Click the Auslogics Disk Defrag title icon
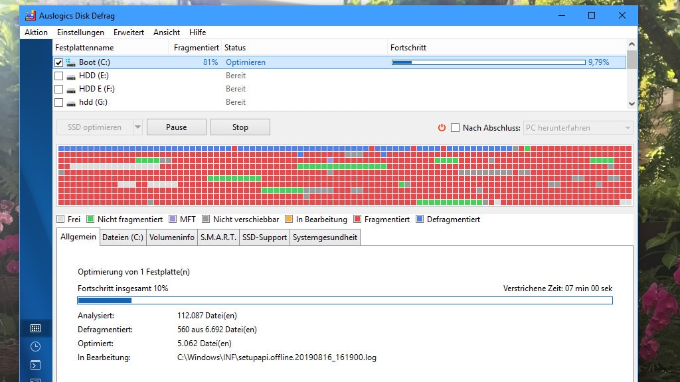The image size is (680, 382). tap(31, 16)
